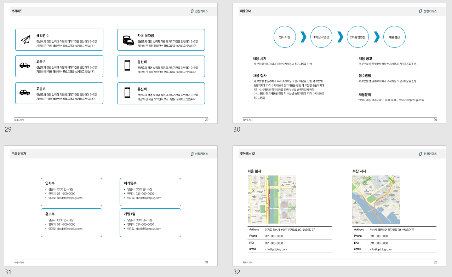Click the 인사부 contact card heading
The width and height of the screenshot is (452, 277).
(50, 183)
